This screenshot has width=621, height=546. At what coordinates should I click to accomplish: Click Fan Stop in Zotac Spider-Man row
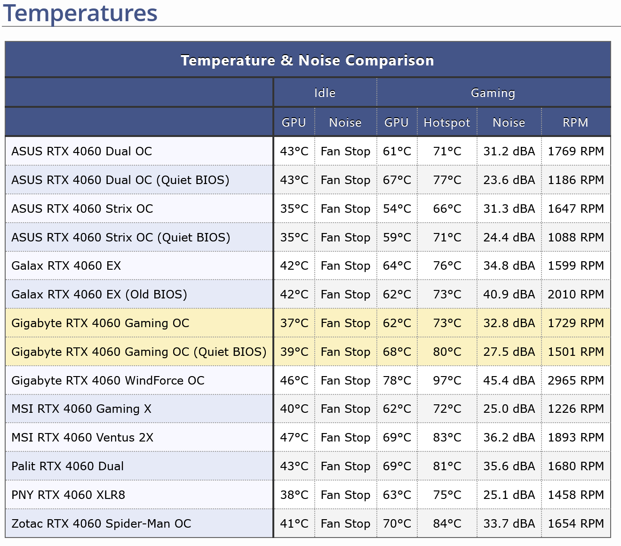pyautogui.click(x=345, y=523)
